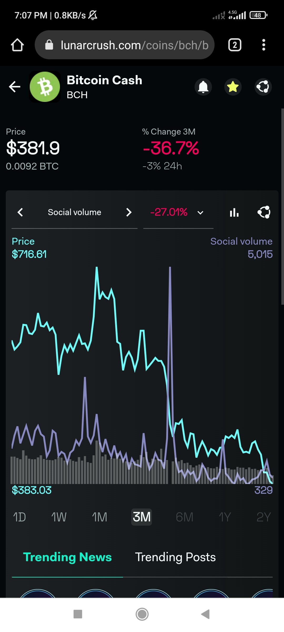
Task: Tap the share icon beside the star
Action: click(263, 87)
